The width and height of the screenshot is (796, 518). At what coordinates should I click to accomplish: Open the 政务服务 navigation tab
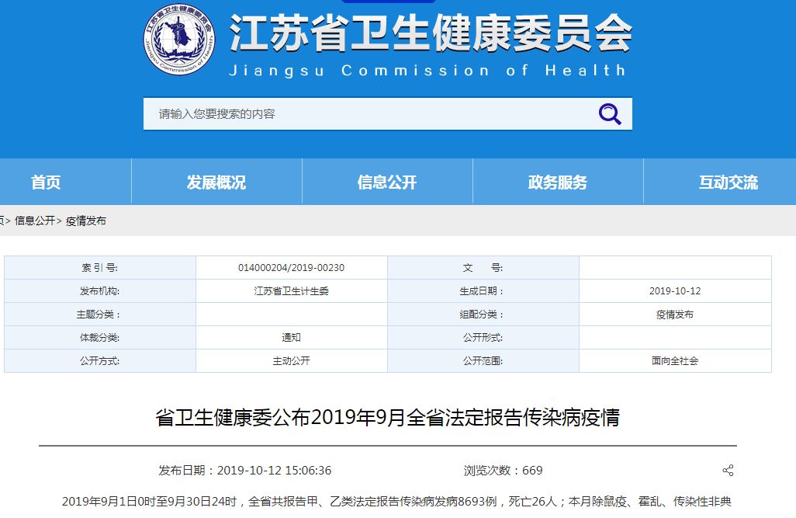pos(557,182)
